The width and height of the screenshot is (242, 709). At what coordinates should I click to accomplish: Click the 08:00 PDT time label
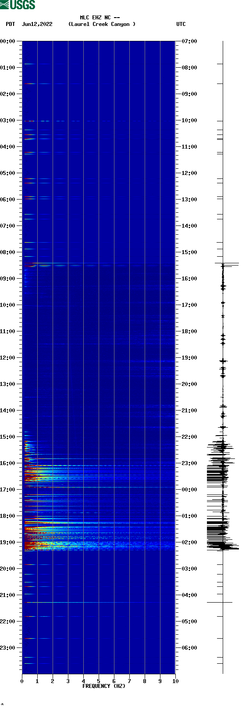8,252
